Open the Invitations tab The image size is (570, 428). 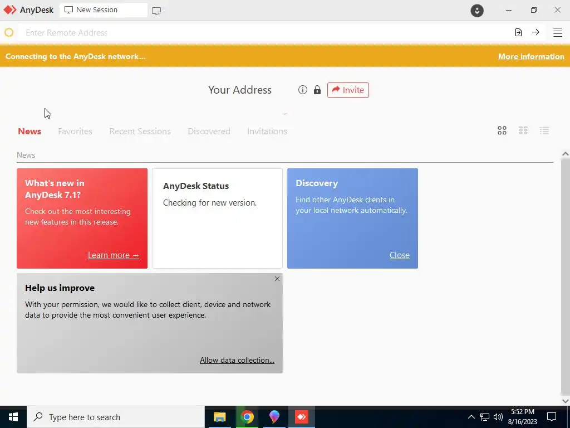(267, 131)
